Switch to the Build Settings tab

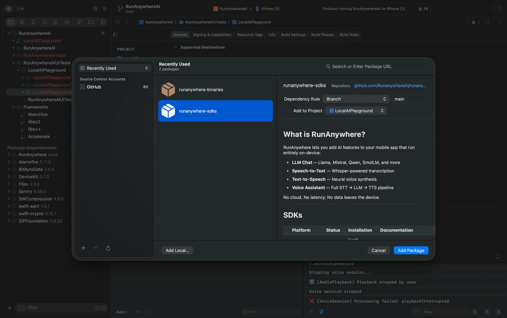[293, 35]
